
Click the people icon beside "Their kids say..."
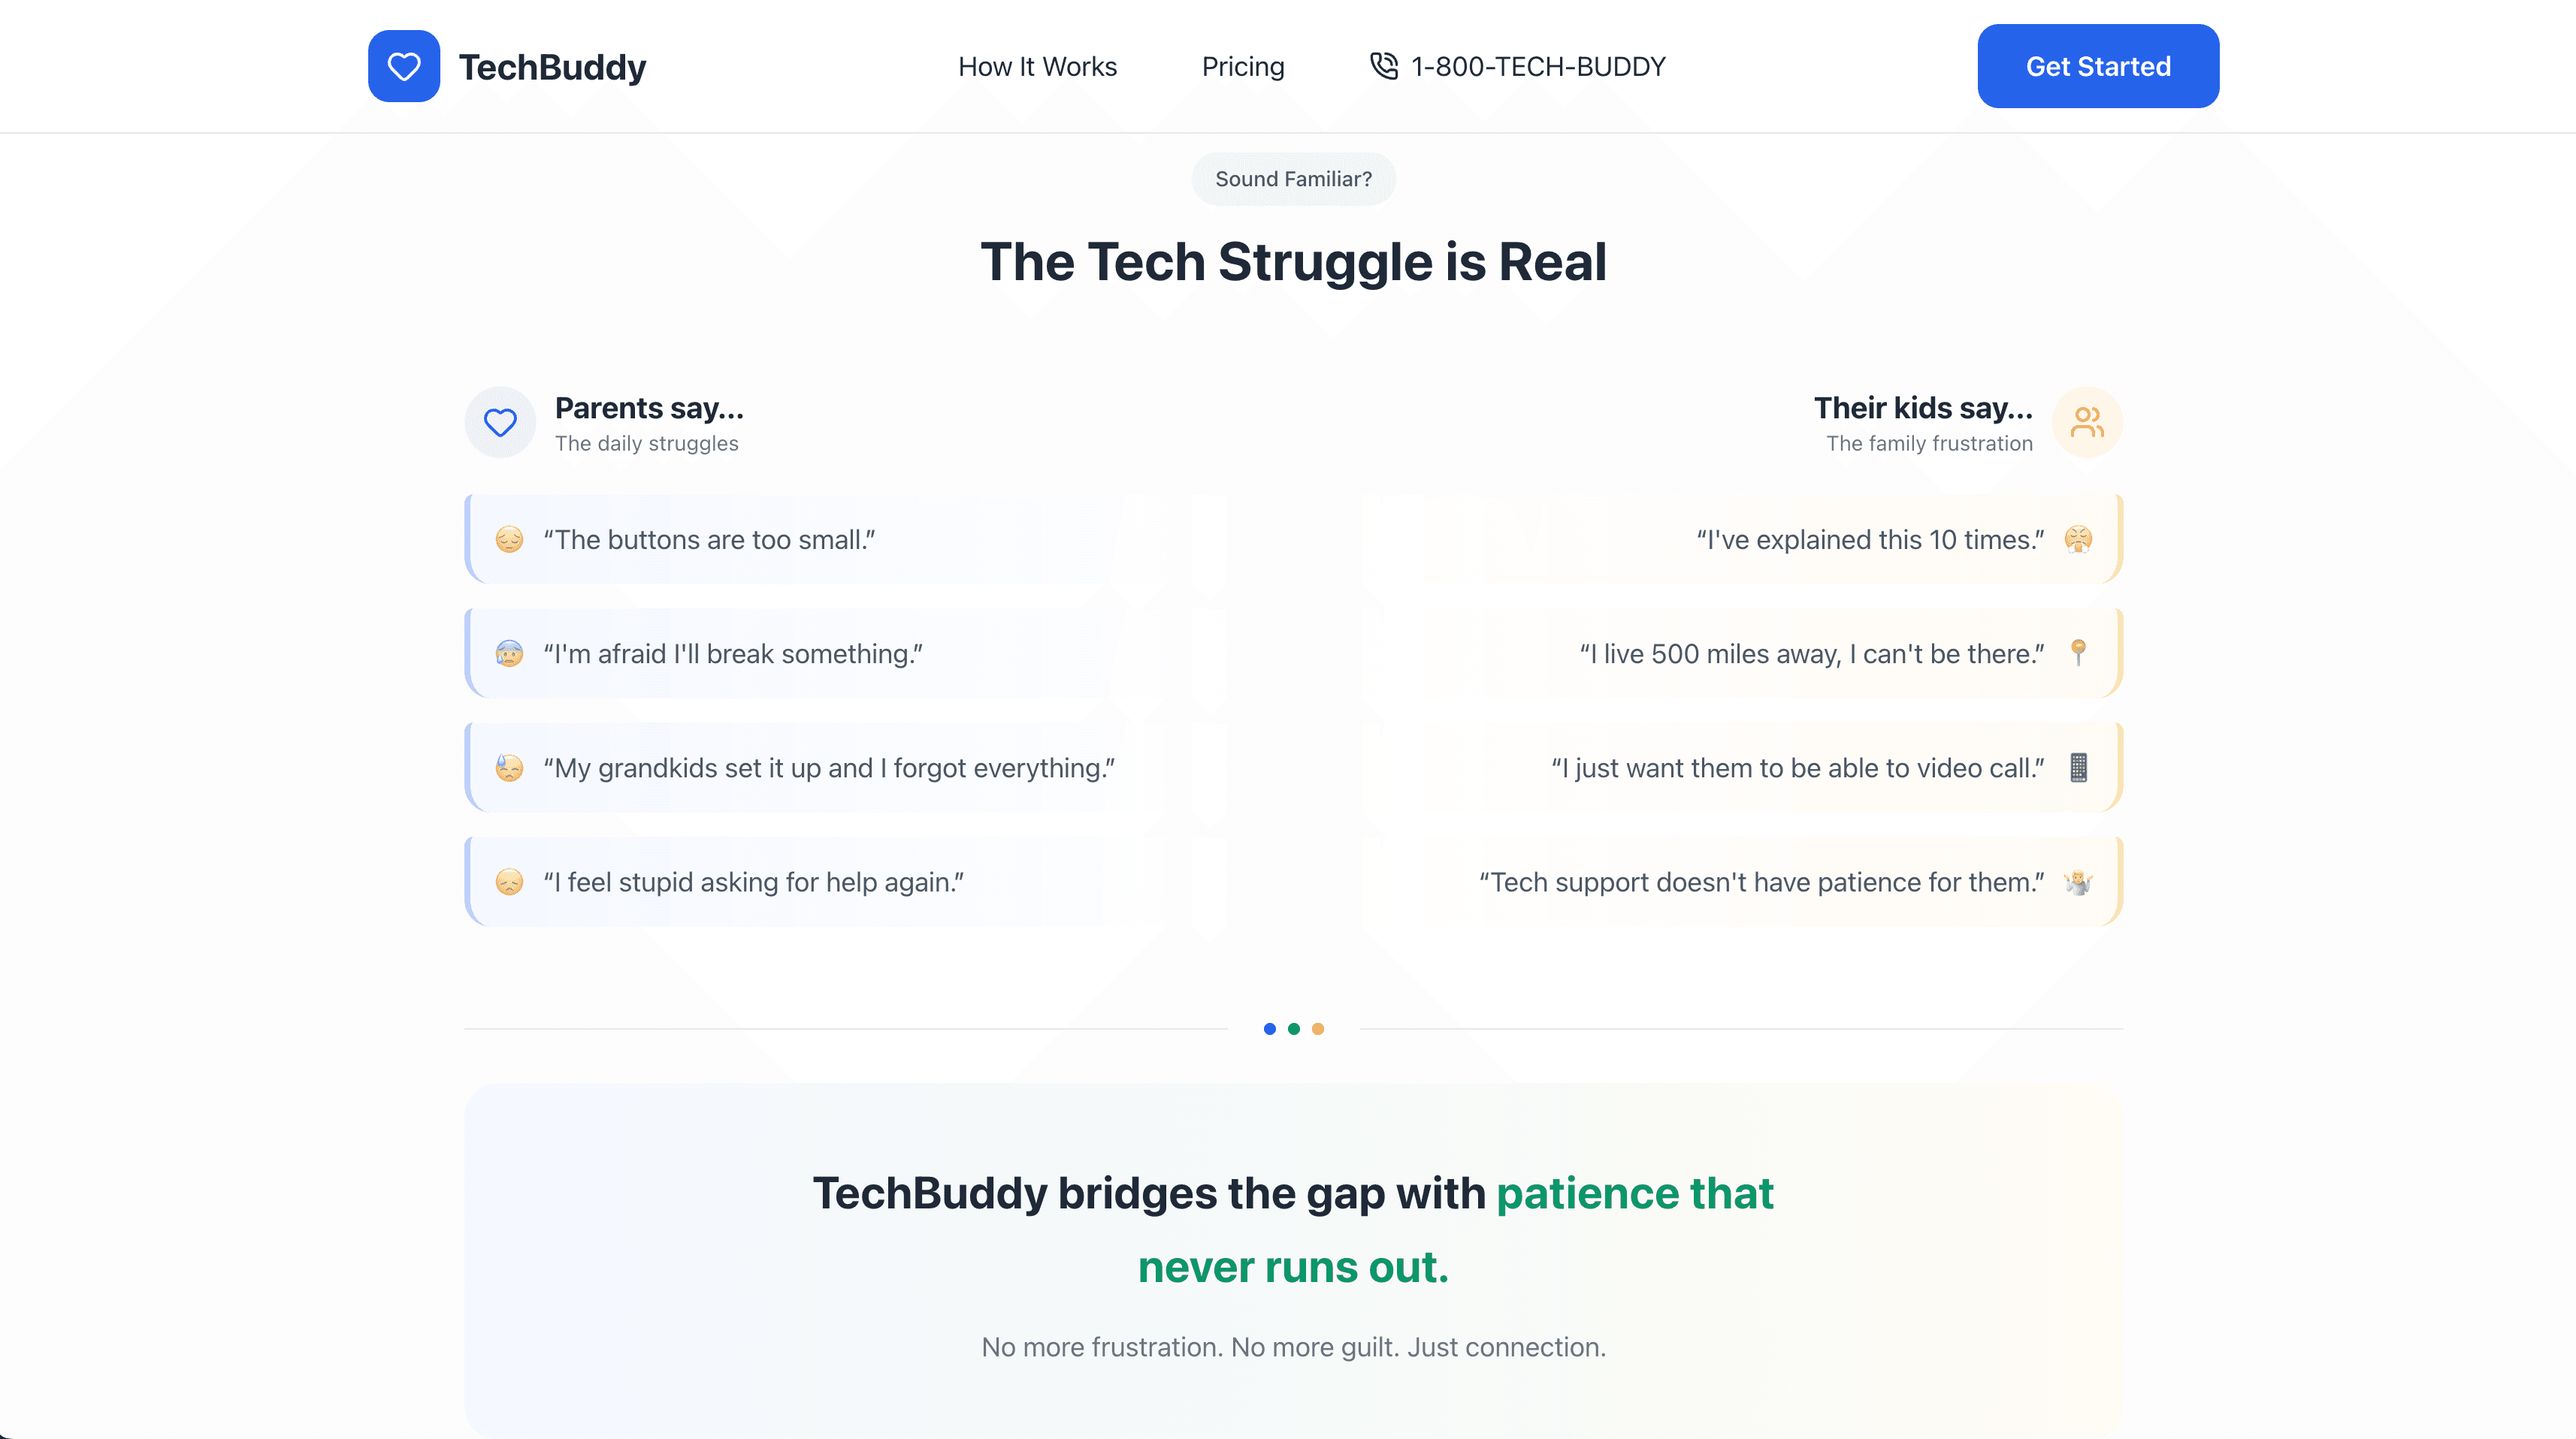(2088, 421)
